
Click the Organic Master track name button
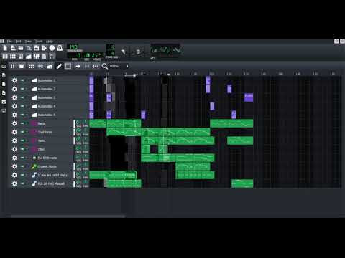pos(51,166)
